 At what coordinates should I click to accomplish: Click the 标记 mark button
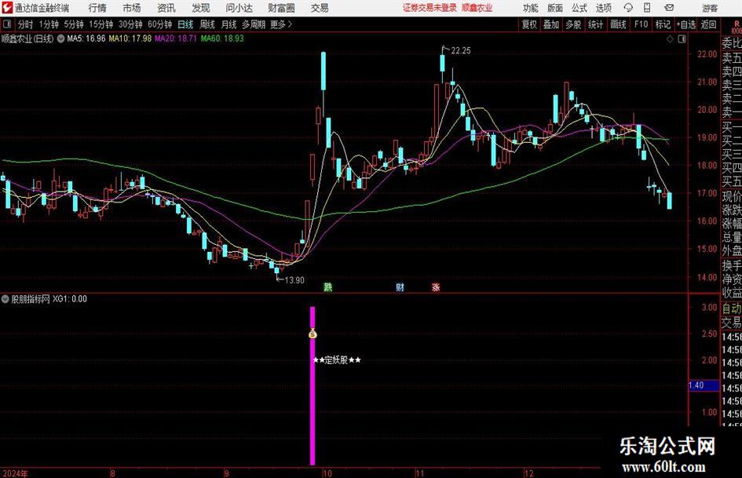pyautogui.click(x=663, y=24)
